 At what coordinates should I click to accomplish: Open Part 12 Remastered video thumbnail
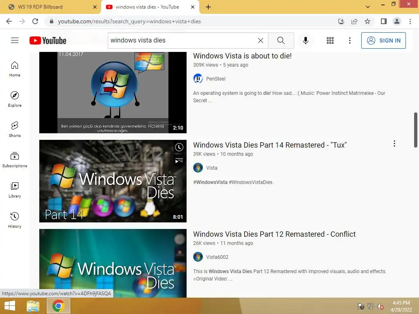pos(113,263)
